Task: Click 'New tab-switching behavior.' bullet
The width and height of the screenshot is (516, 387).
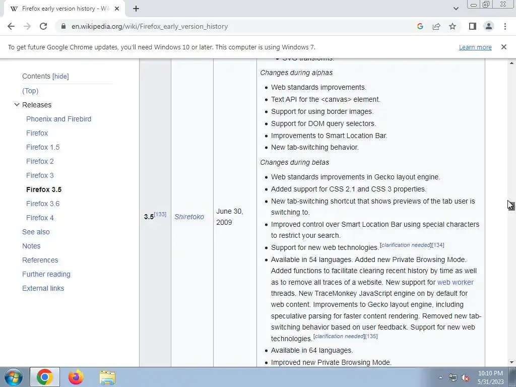Action: (314, 148)
